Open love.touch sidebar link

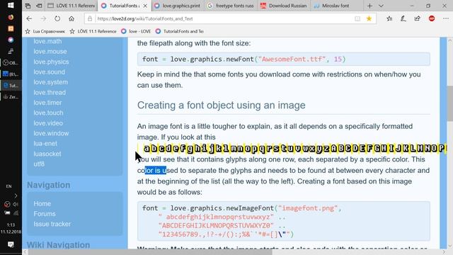[48, 113]
